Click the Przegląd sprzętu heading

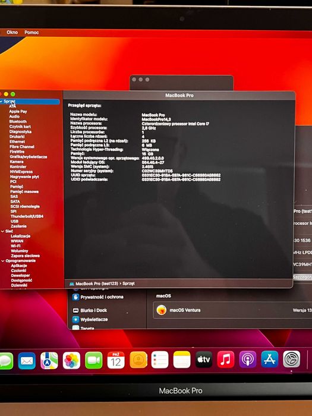84,106
